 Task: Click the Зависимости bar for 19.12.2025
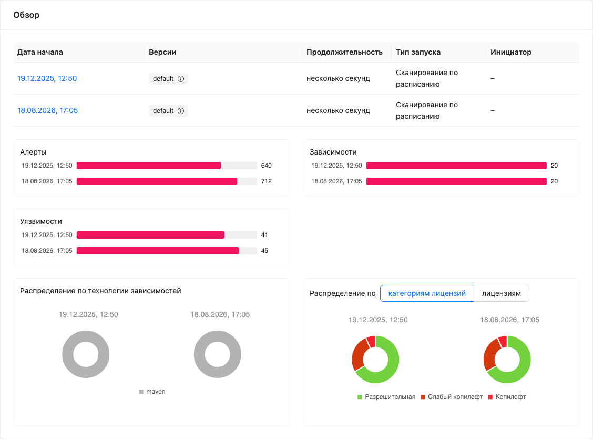[x=456, y=166]
